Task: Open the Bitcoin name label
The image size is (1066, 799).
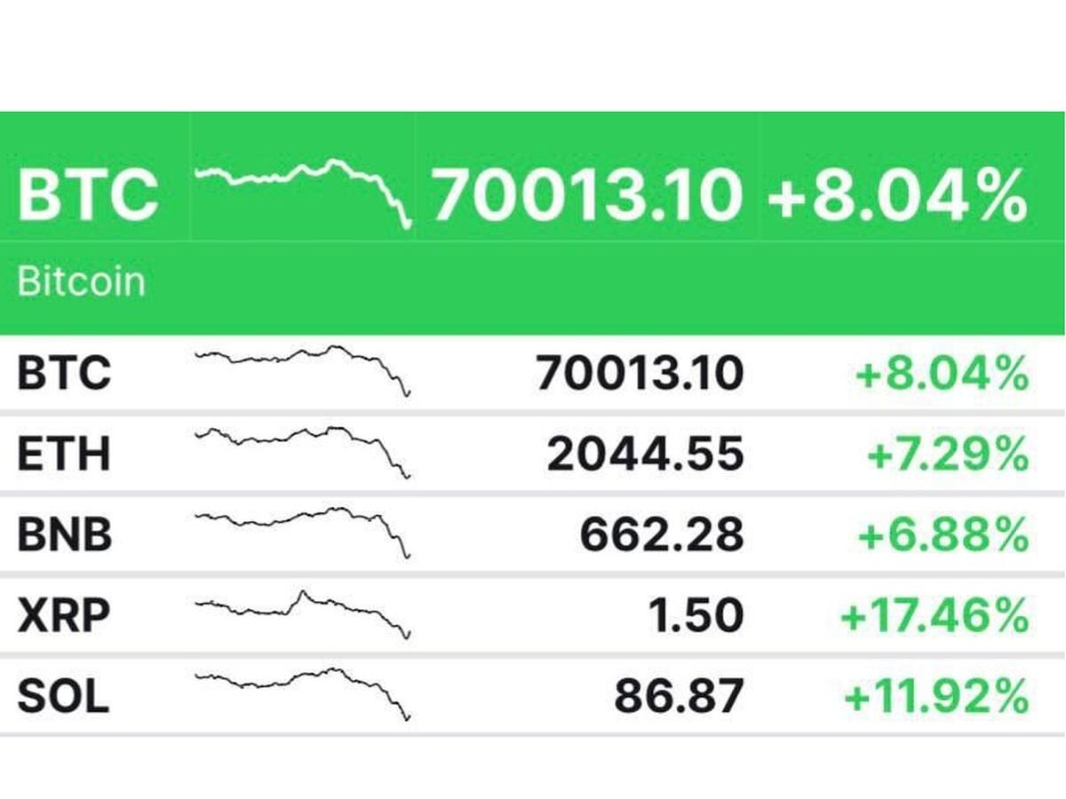Action: [x=81, y=282]
